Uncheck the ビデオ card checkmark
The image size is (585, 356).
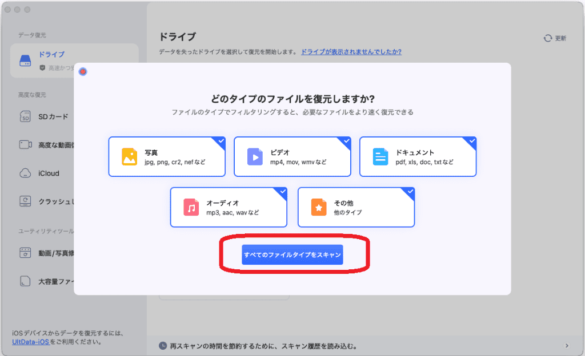(x=346, y=141)
